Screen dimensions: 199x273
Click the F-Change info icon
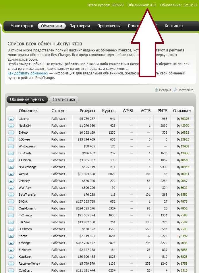tap(11, 215)
